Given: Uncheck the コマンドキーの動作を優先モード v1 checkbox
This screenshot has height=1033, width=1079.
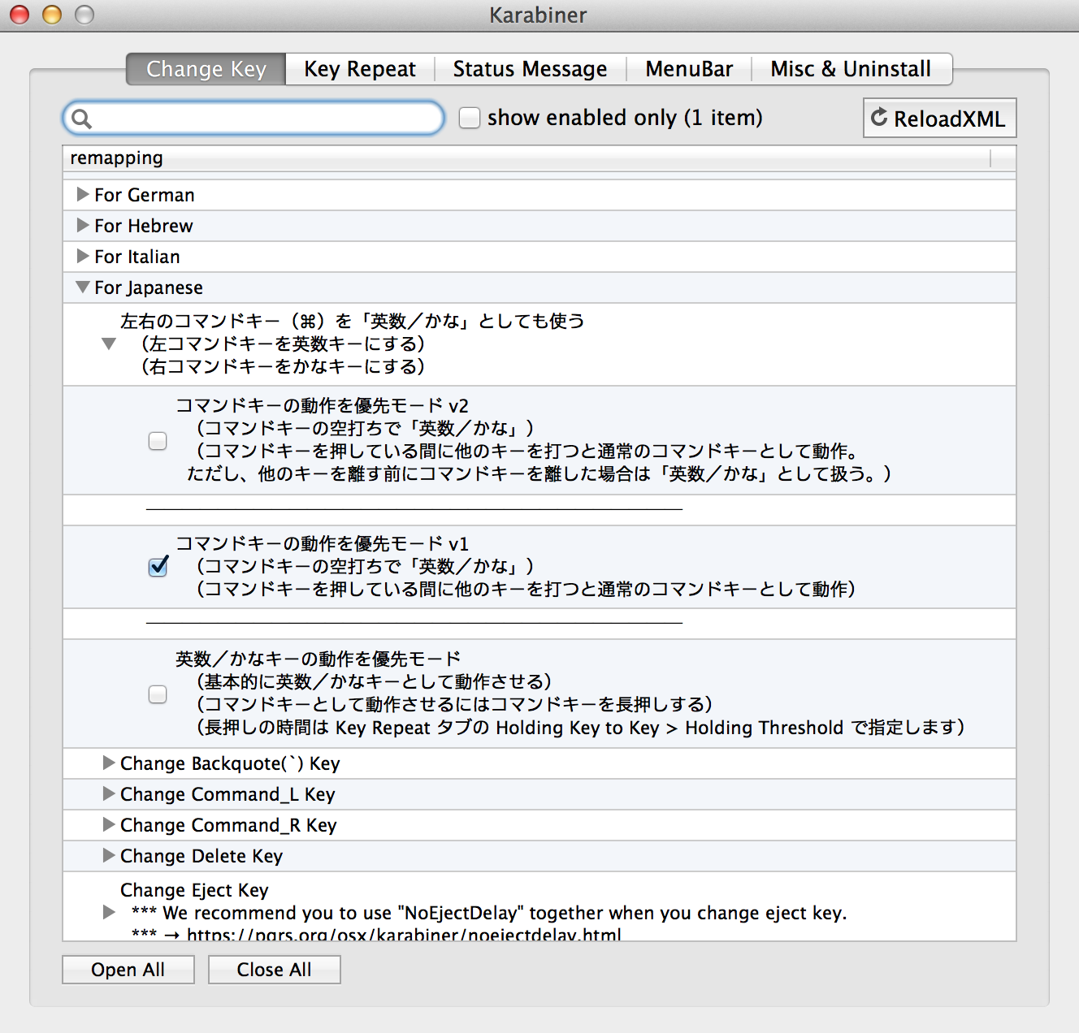Looking at the screenshot, I should coord(158,566).
